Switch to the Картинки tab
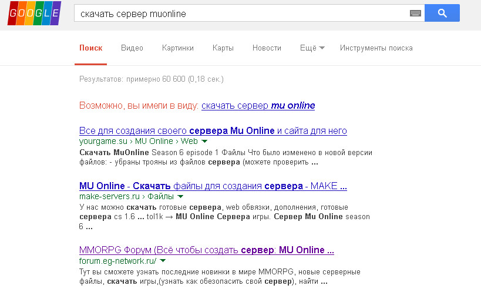 [x=178, y=48]
